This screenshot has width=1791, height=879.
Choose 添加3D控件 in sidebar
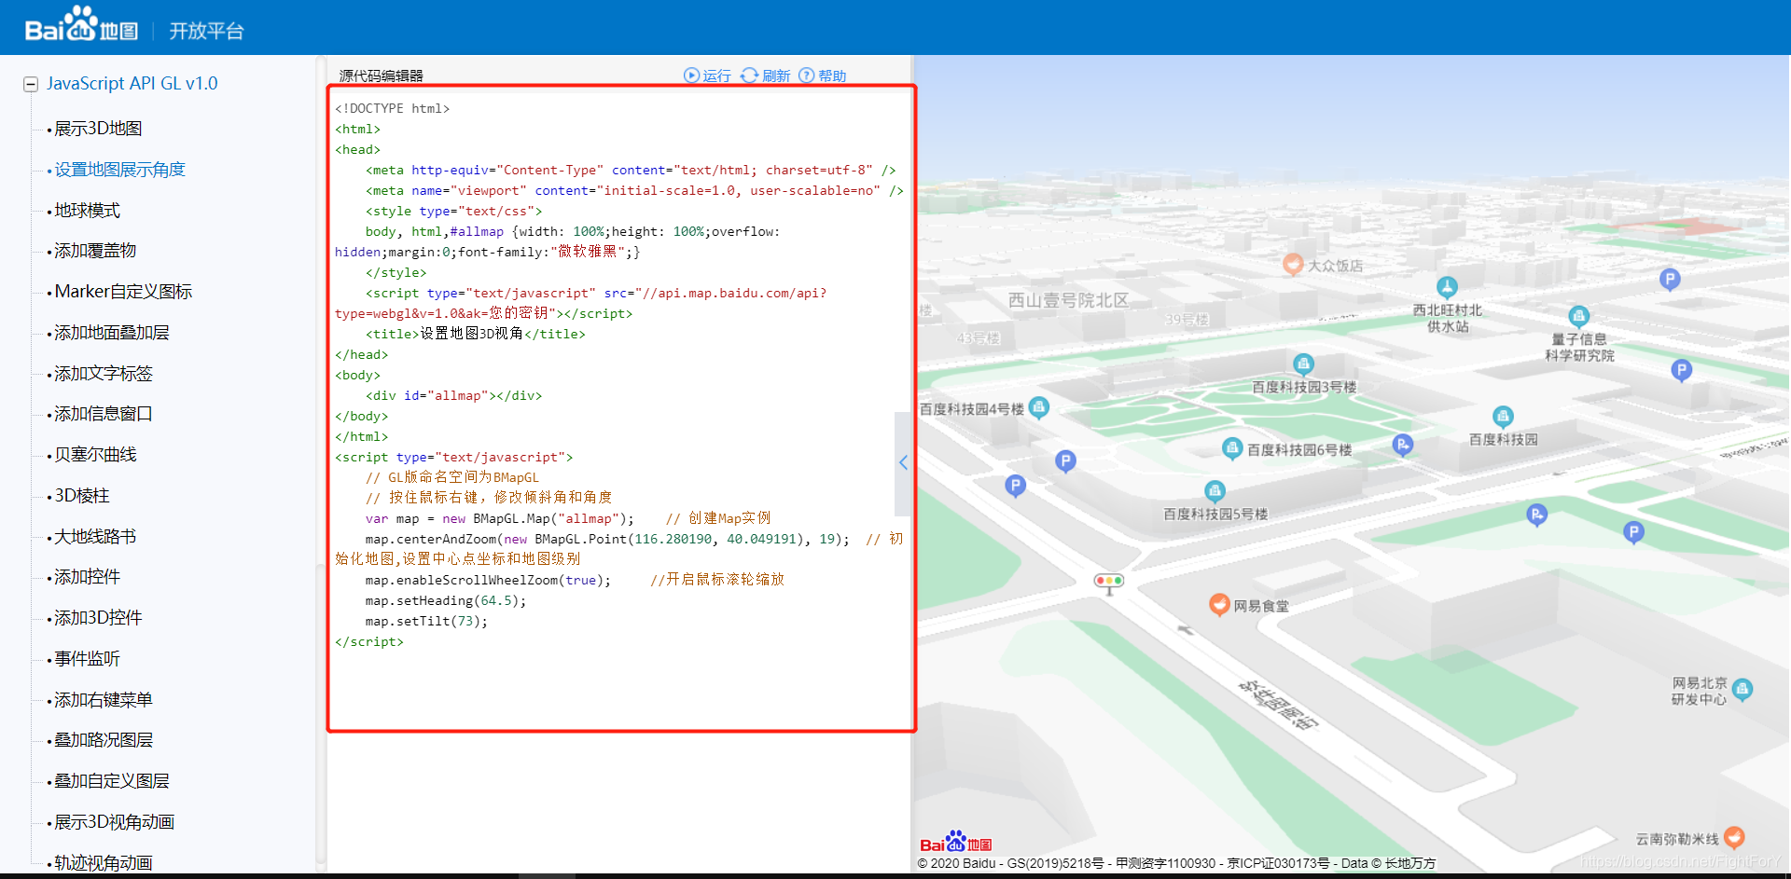coord(98,618)
